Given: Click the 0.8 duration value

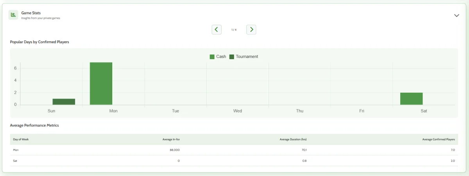Looking at the screenshot, I should point(304,161).
